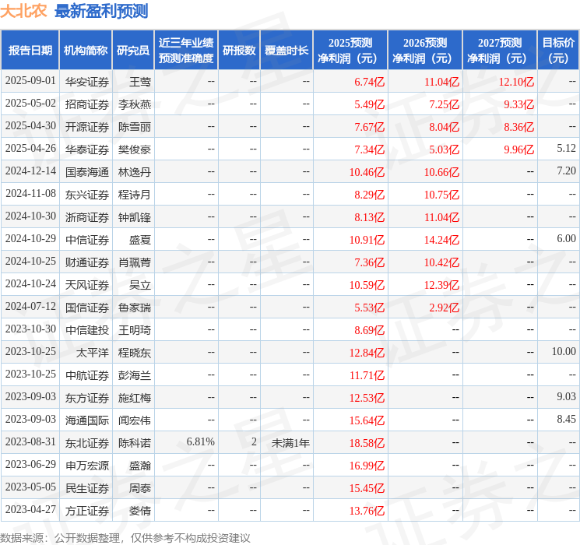Click the 6.81% accuracy value
Image resolution: width=580 pixels, height=545 pixels.
(x=200, y=442)
